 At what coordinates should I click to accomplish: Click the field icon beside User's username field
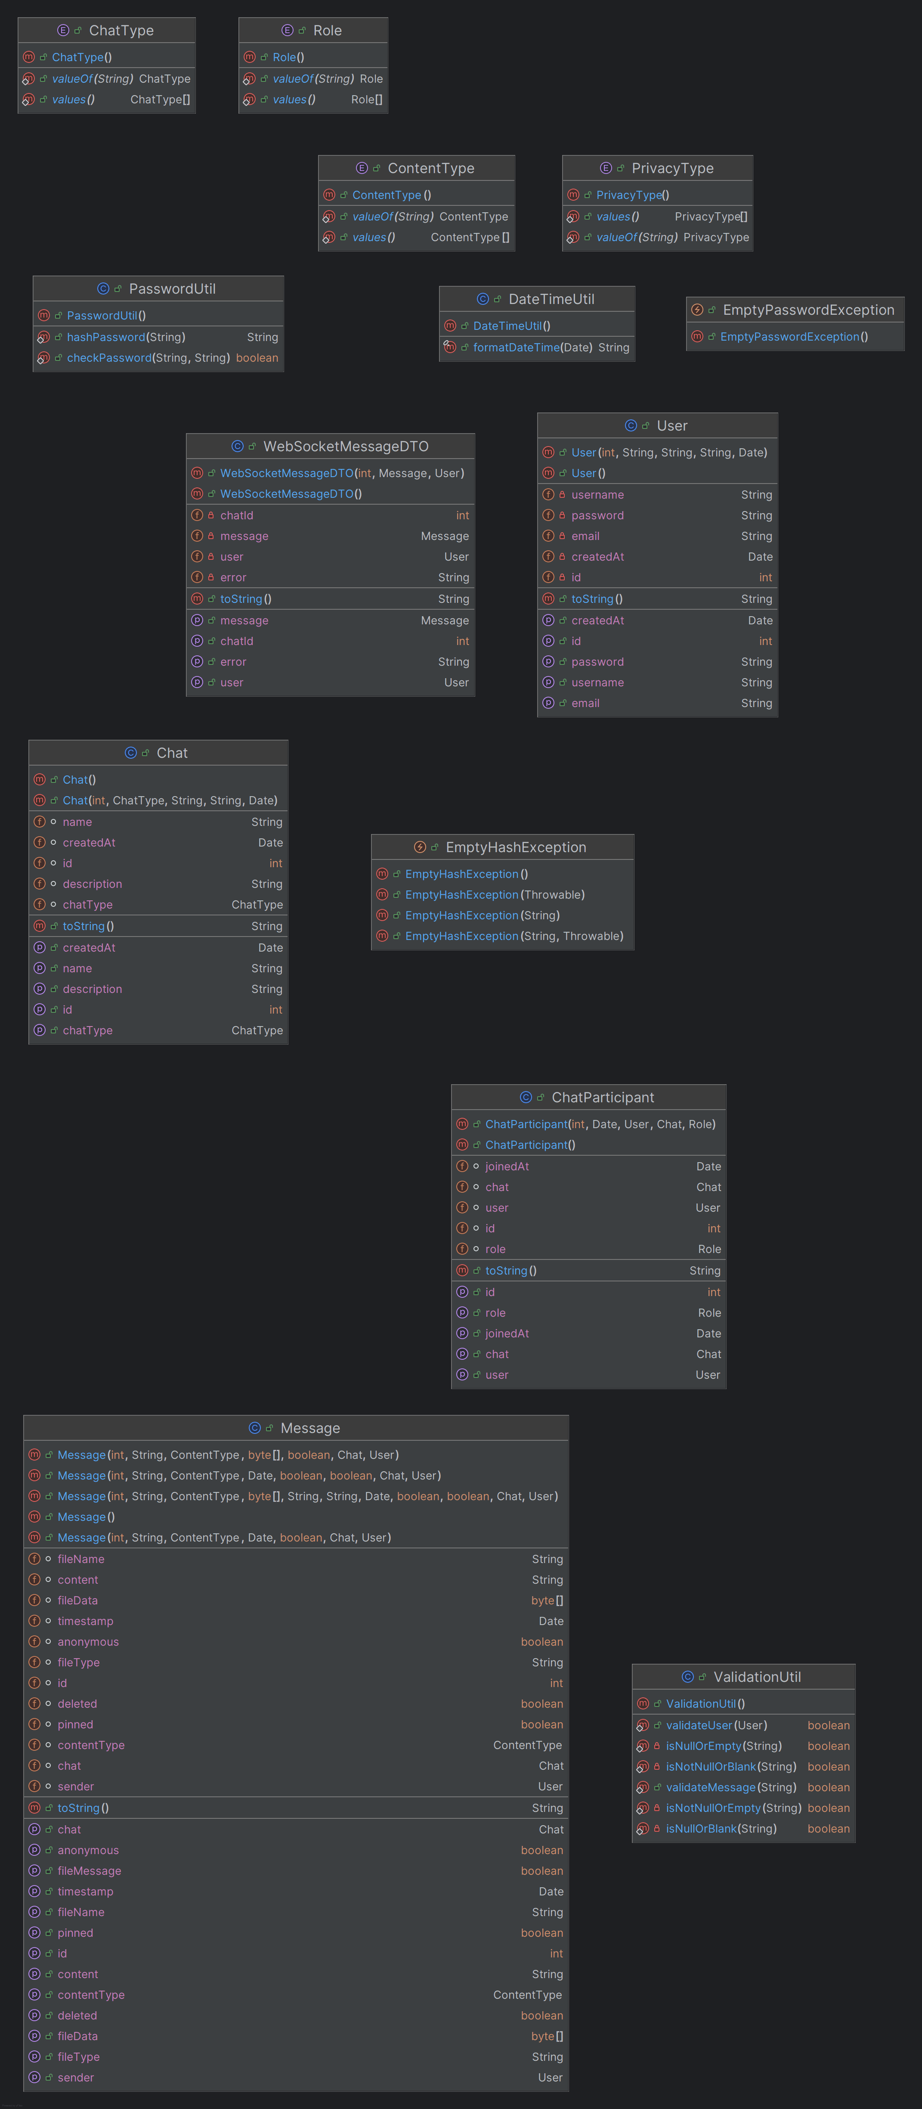tap(548, 494)
